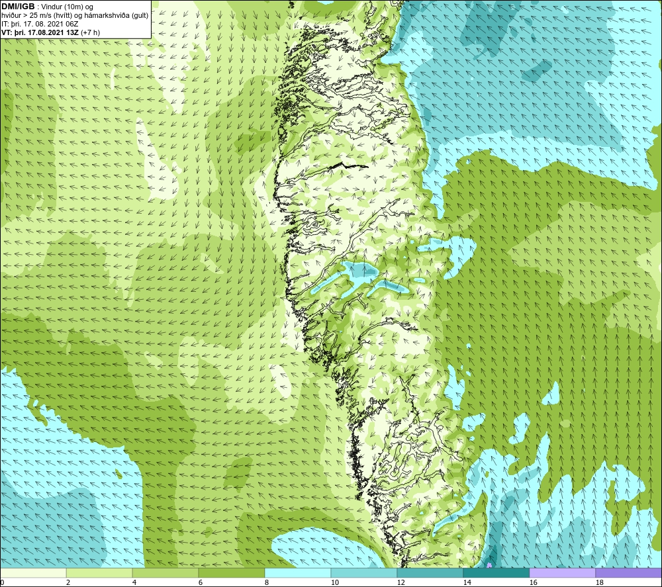Click the scale label '16'

533,582
